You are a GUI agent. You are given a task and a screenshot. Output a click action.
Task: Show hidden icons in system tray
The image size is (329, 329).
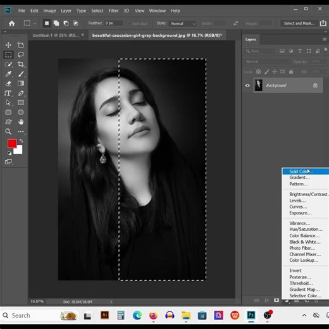point(304,315)
